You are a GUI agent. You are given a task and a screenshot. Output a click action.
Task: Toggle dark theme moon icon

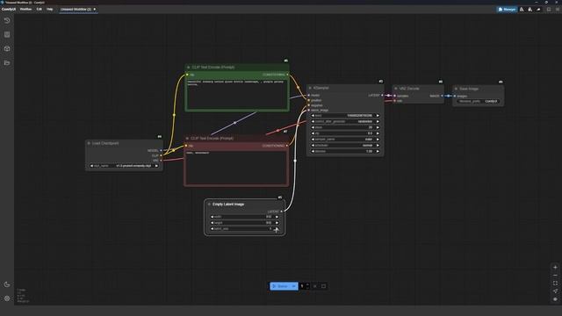pos(7,284)
